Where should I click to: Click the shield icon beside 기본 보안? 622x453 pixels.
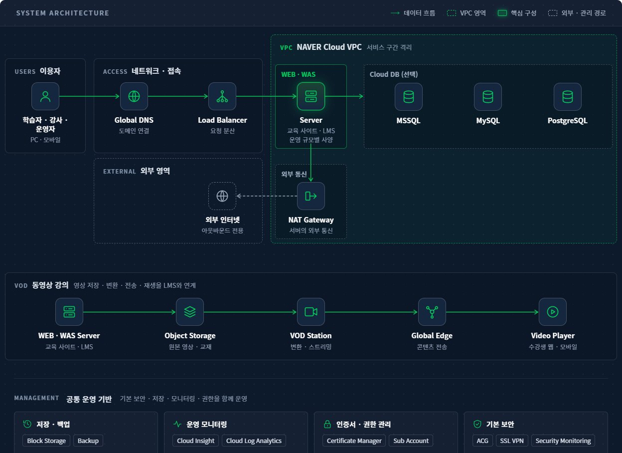click(477, 425)
